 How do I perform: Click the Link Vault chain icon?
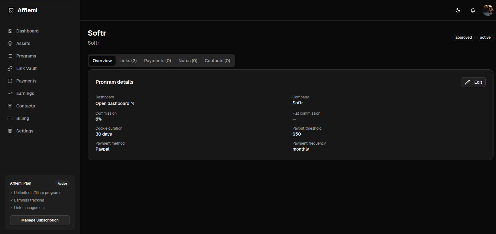(x=10, y=68)
